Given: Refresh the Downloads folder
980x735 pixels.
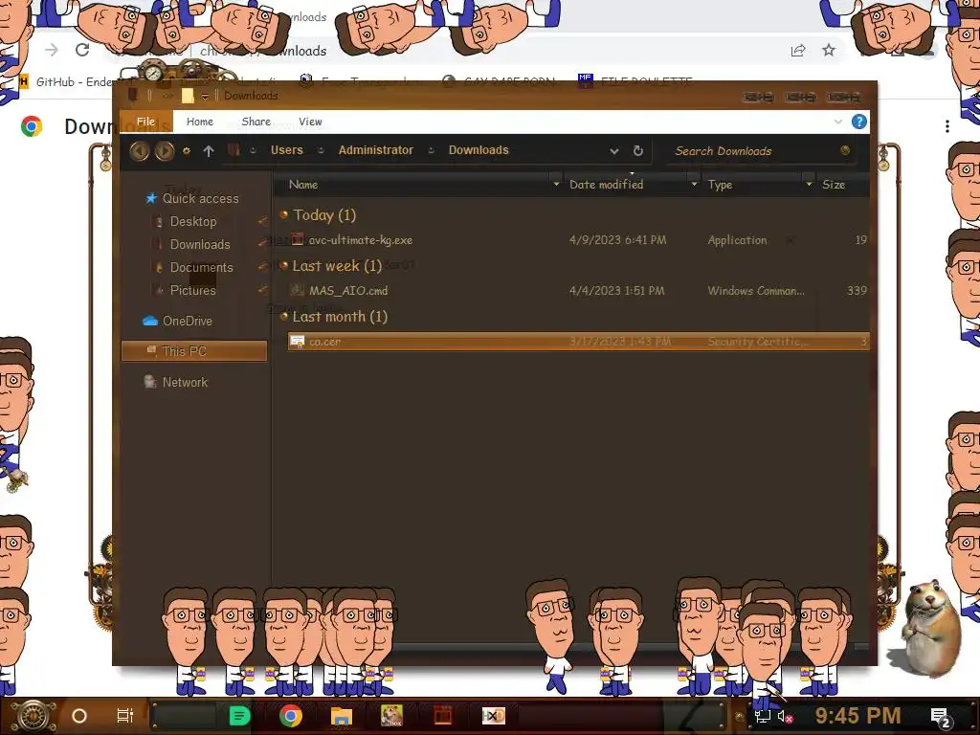Looking at the screenshot, I should pyautogui.click(x=637, y=150).
